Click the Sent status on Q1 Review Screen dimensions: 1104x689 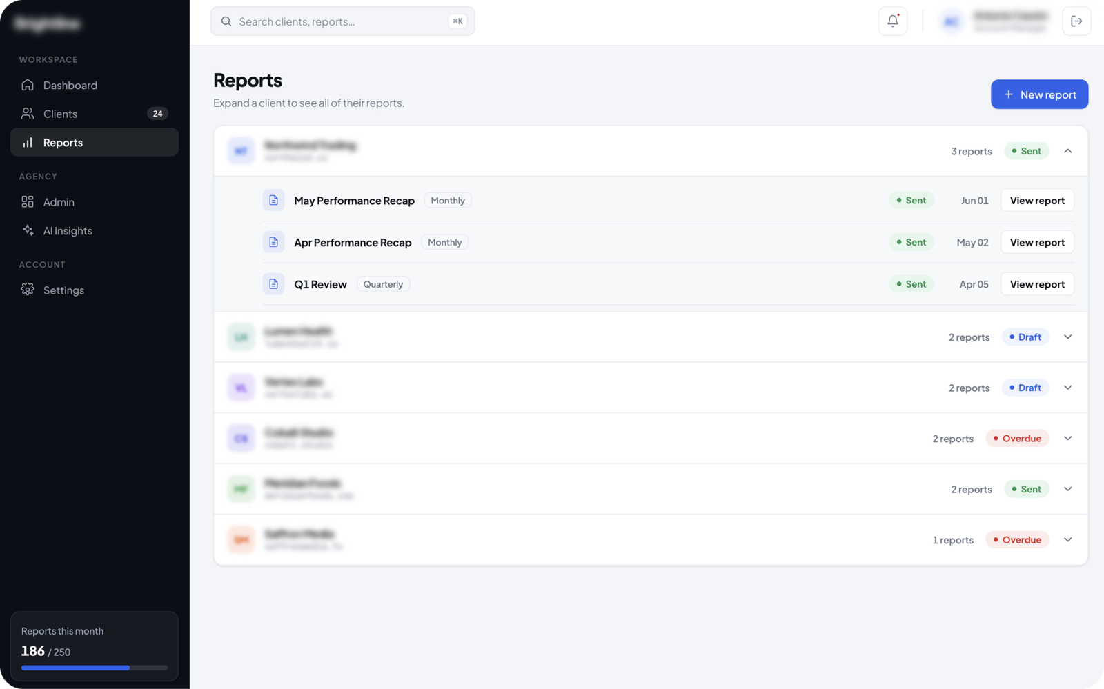(x=911, y=284)
